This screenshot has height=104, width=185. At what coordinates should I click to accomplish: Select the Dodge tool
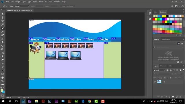tap(3, 60)
